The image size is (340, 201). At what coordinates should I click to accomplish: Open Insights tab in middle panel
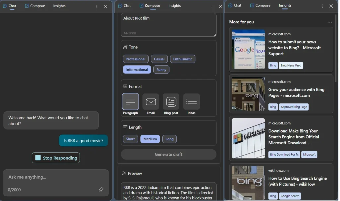click(x=175, y=6)
